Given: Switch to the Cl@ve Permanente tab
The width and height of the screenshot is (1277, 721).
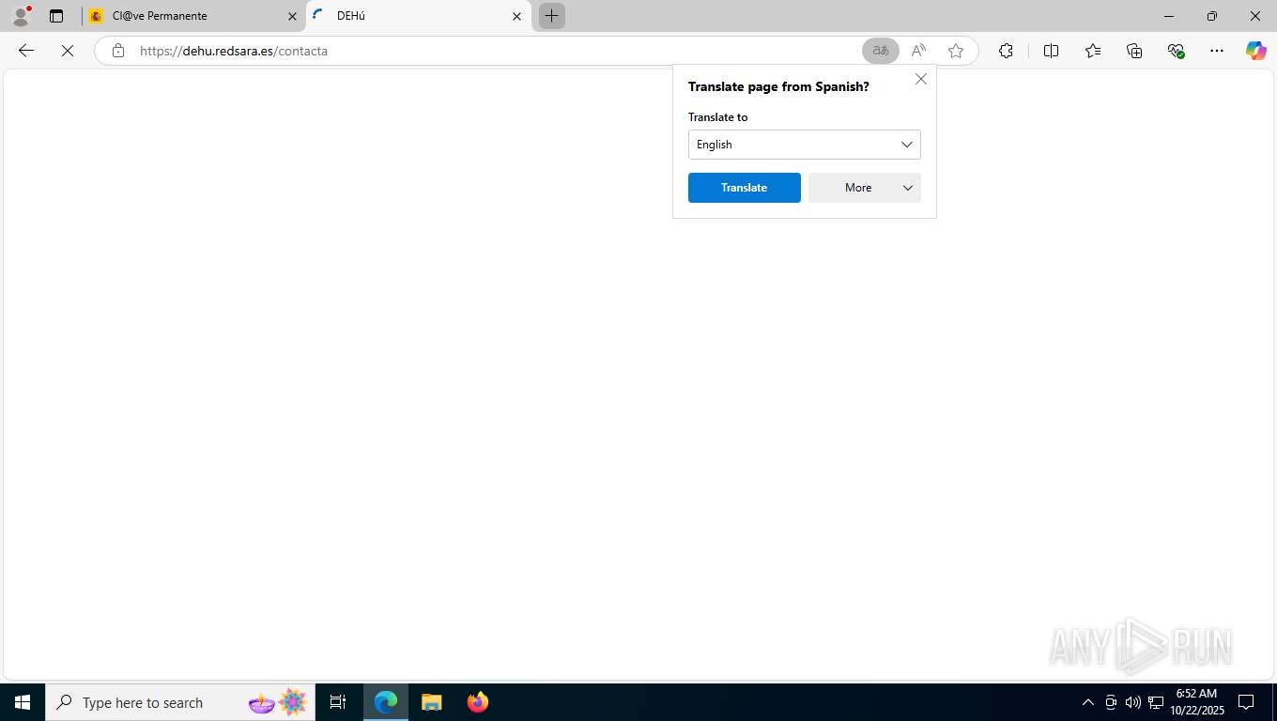Looking at the screenshot, I should coord(192,16).
